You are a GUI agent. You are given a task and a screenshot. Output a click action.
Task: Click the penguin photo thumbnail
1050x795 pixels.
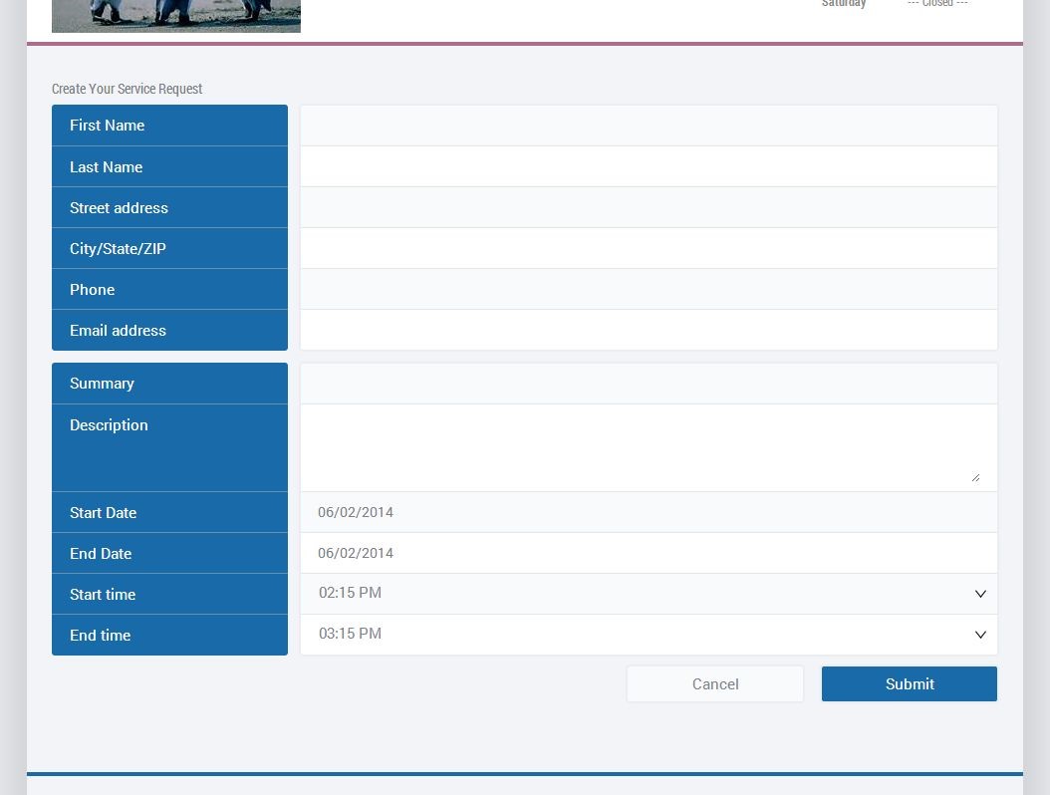(x=176, y=16)
